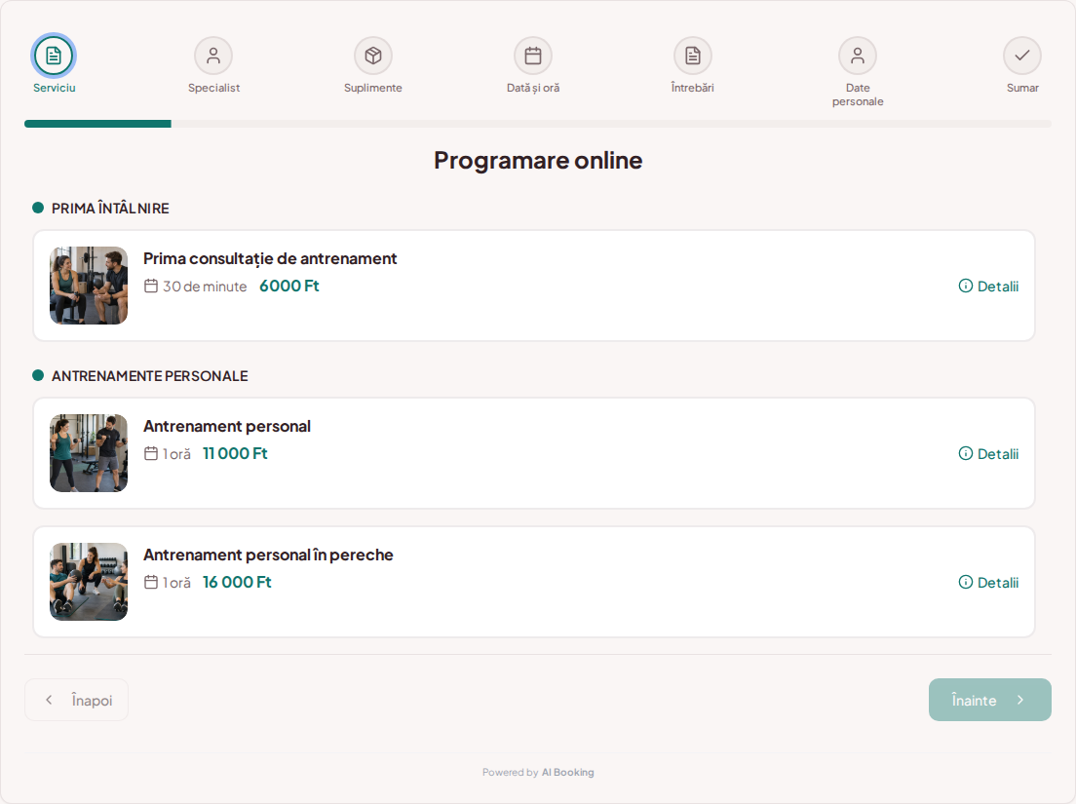Click the Antrenament personal în pereche photo
The height and width of the screenshot is (804, 1076).
tap(89, 582)
